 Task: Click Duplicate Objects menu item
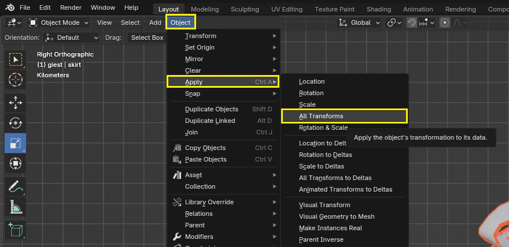click(x=211, y=109)
